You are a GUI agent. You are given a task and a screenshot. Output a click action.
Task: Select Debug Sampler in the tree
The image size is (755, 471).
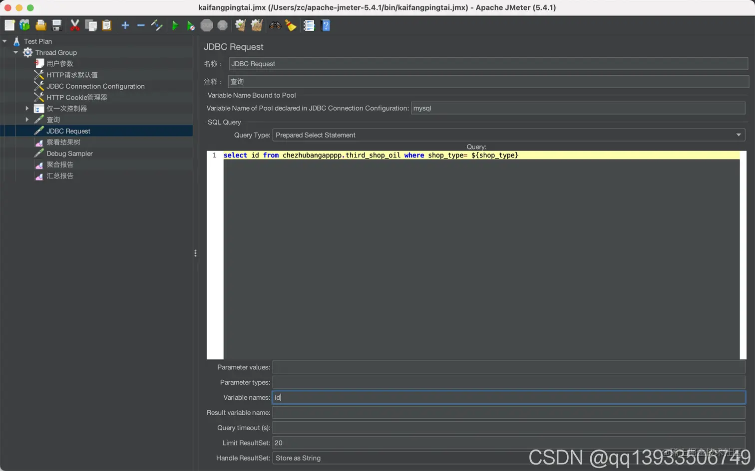(x=69, y=154)
